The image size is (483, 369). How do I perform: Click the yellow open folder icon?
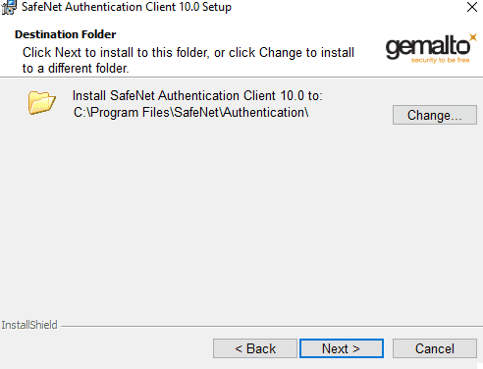click(x=42, y=103)
